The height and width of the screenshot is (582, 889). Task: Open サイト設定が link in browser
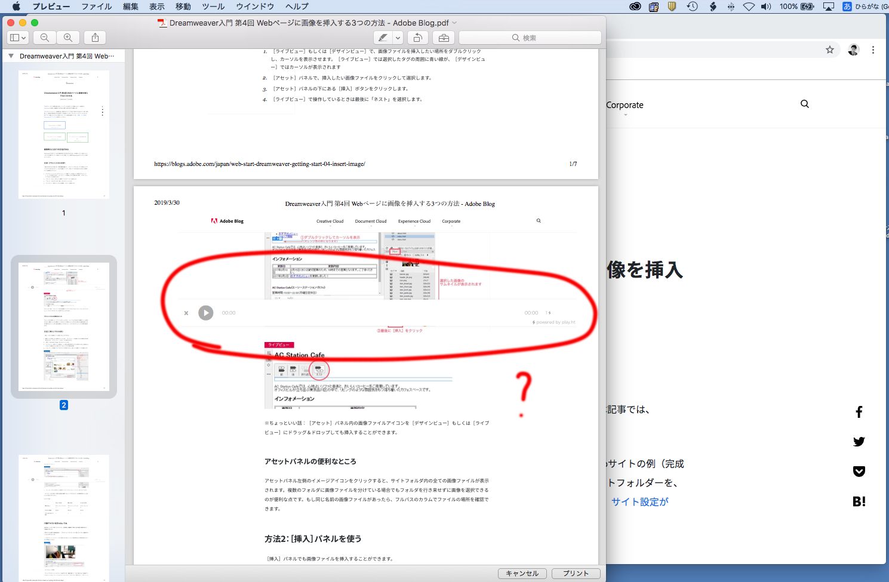(639, 502)
